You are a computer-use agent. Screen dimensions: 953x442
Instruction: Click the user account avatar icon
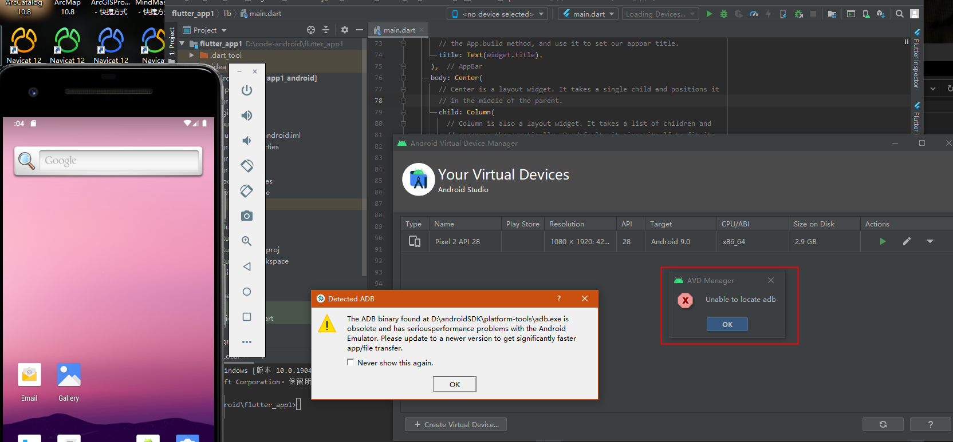click(x=915, y=14)
